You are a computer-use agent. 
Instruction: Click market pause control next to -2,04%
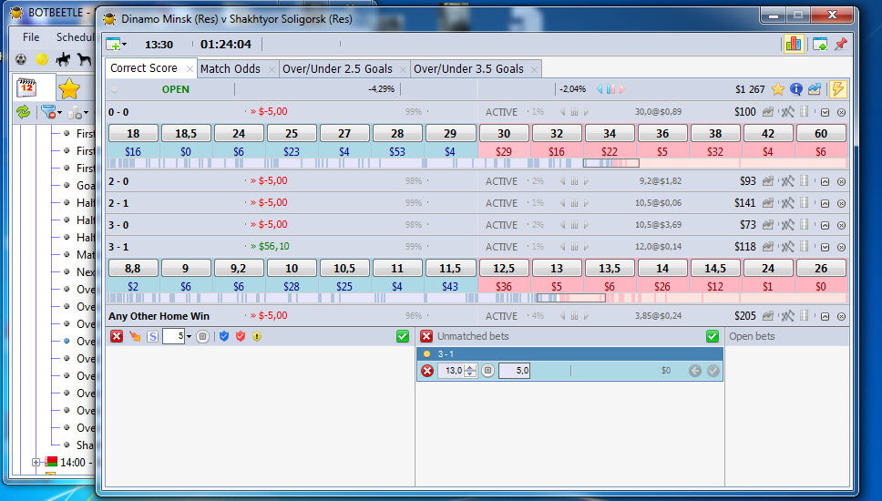610,89
